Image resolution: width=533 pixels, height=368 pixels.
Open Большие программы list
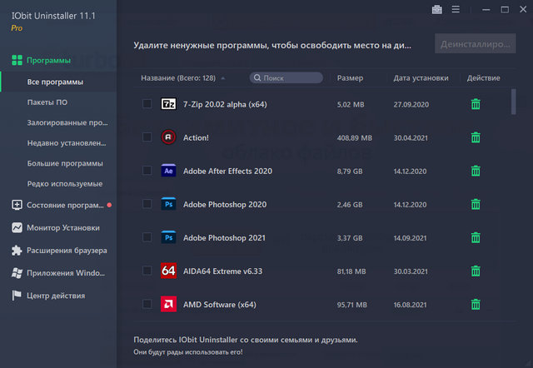[65, 163]
